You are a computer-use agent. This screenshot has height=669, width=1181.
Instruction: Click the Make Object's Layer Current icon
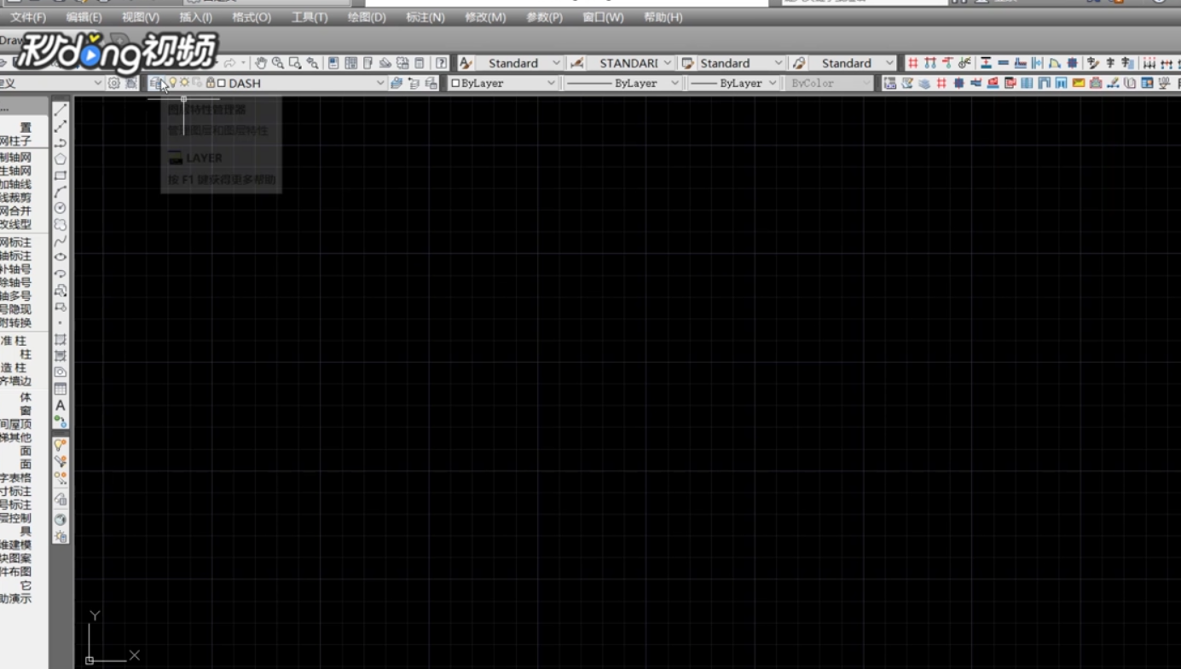pyautogui.click(x=397, y=83)
